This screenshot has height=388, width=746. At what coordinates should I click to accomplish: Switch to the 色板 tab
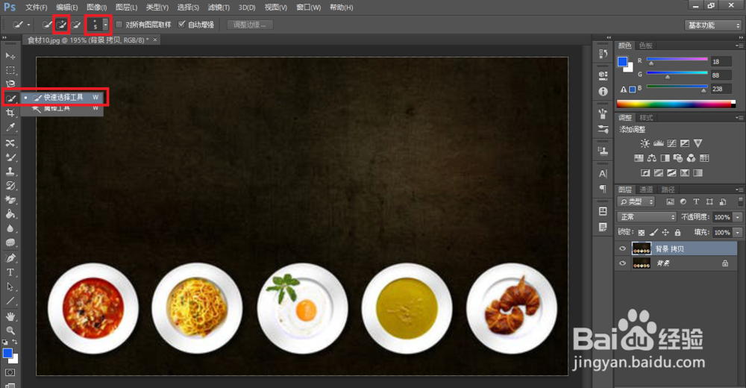click(x=645, y=46)
